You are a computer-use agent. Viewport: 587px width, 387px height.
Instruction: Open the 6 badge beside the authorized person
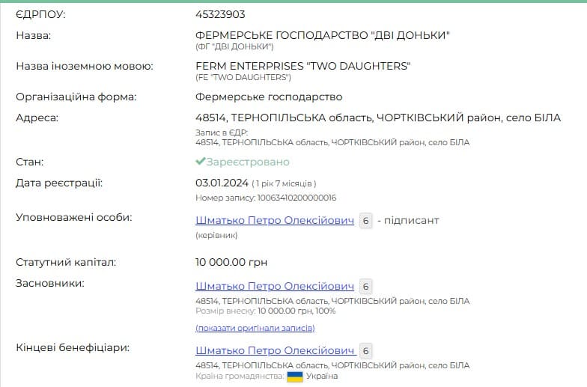[x=365, y=221]
